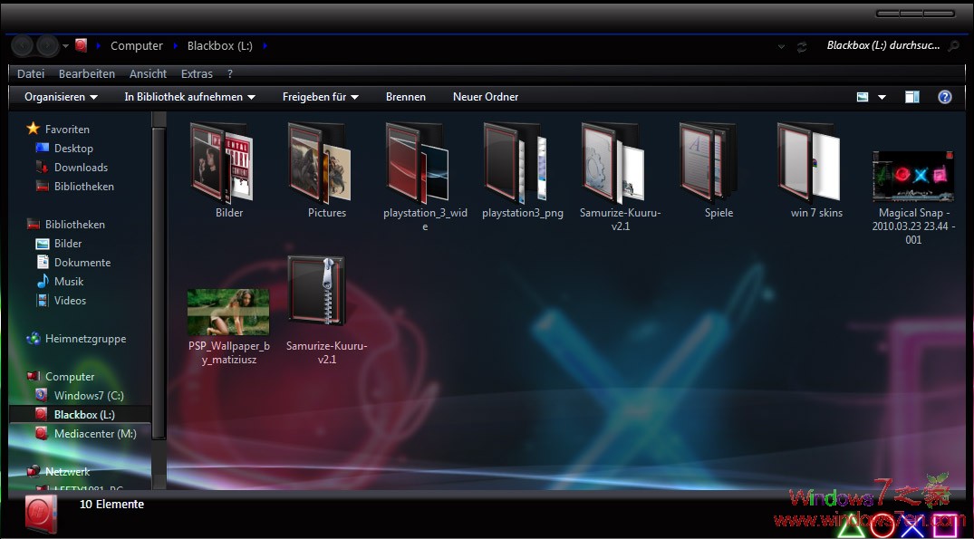The width and height of the screenshot is (974, 539).
Task: Select Mediacenter (M:) drive in sidebar
Action: [94, 434]
